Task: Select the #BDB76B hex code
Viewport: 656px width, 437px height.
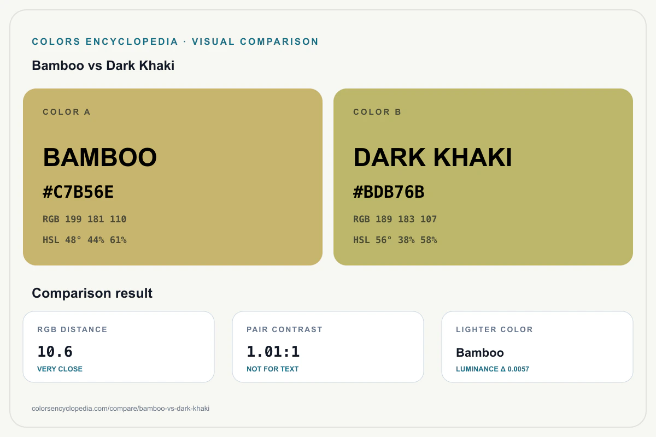Action: pos(389,192)
